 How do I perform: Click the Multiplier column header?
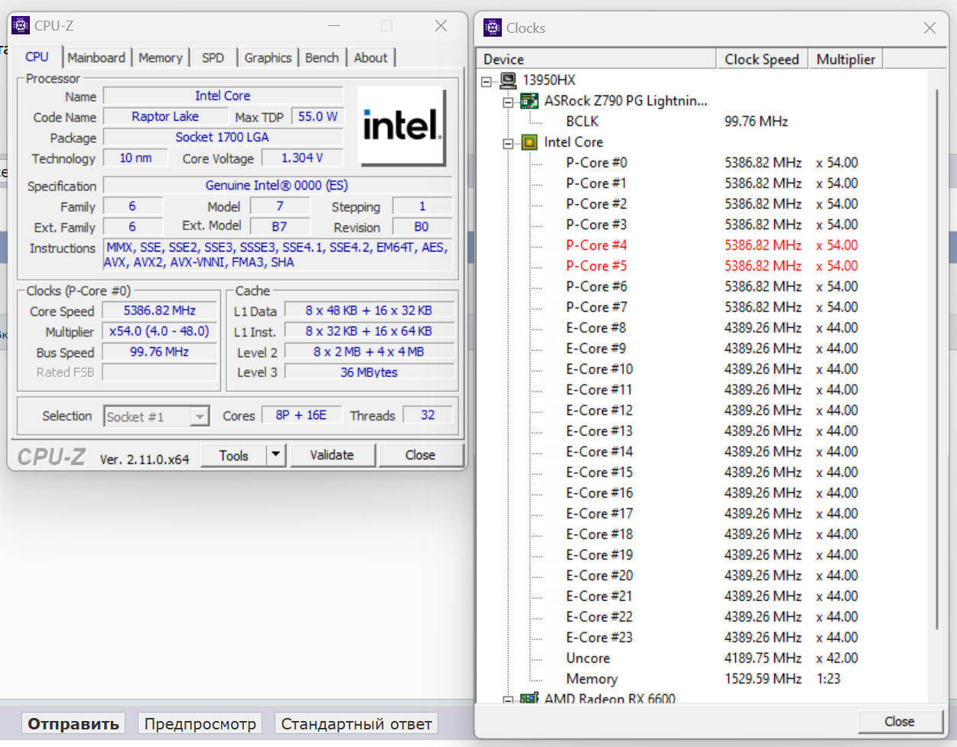point(845,59)
